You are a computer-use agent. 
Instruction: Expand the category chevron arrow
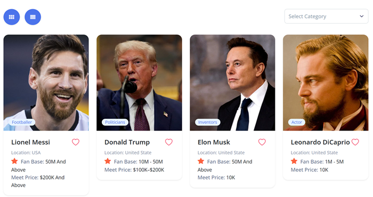tap(362, 17)
